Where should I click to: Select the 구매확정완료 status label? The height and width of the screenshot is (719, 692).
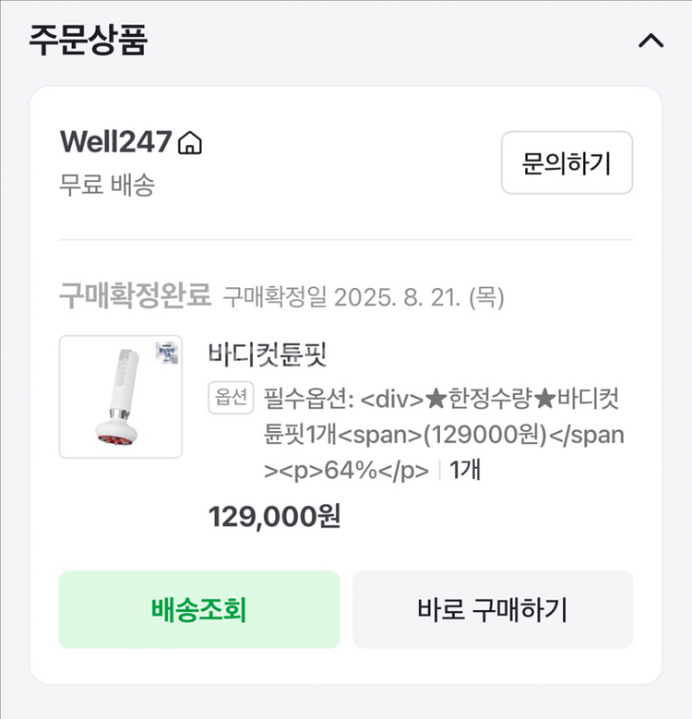pos(136,297)
